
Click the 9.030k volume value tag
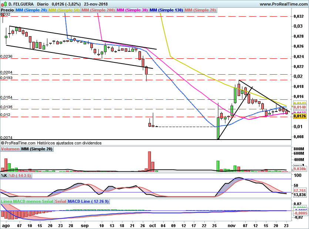pos(299,169)
